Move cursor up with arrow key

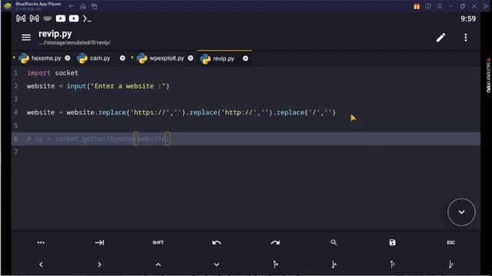click(158, 264)
